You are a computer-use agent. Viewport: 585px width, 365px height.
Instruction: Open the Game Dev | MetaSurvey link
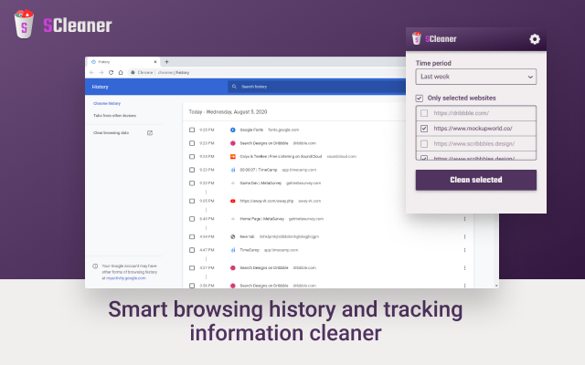tap(261, 183)
